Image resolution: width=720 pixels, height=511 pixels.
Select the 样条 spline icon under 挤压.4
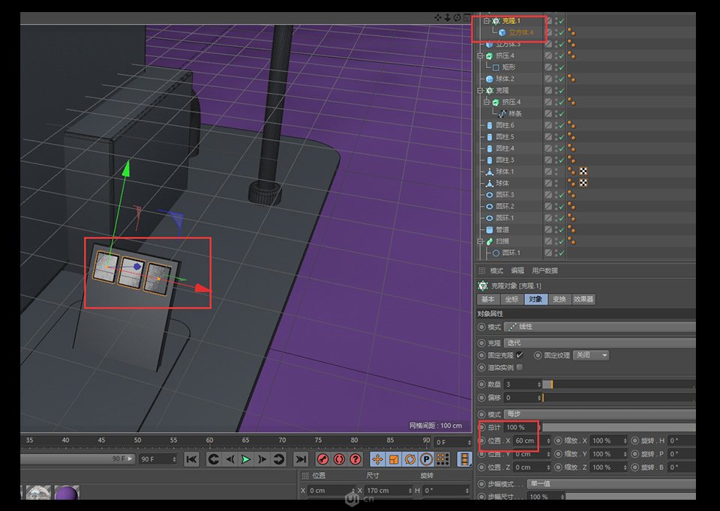(x=502, y=114)
